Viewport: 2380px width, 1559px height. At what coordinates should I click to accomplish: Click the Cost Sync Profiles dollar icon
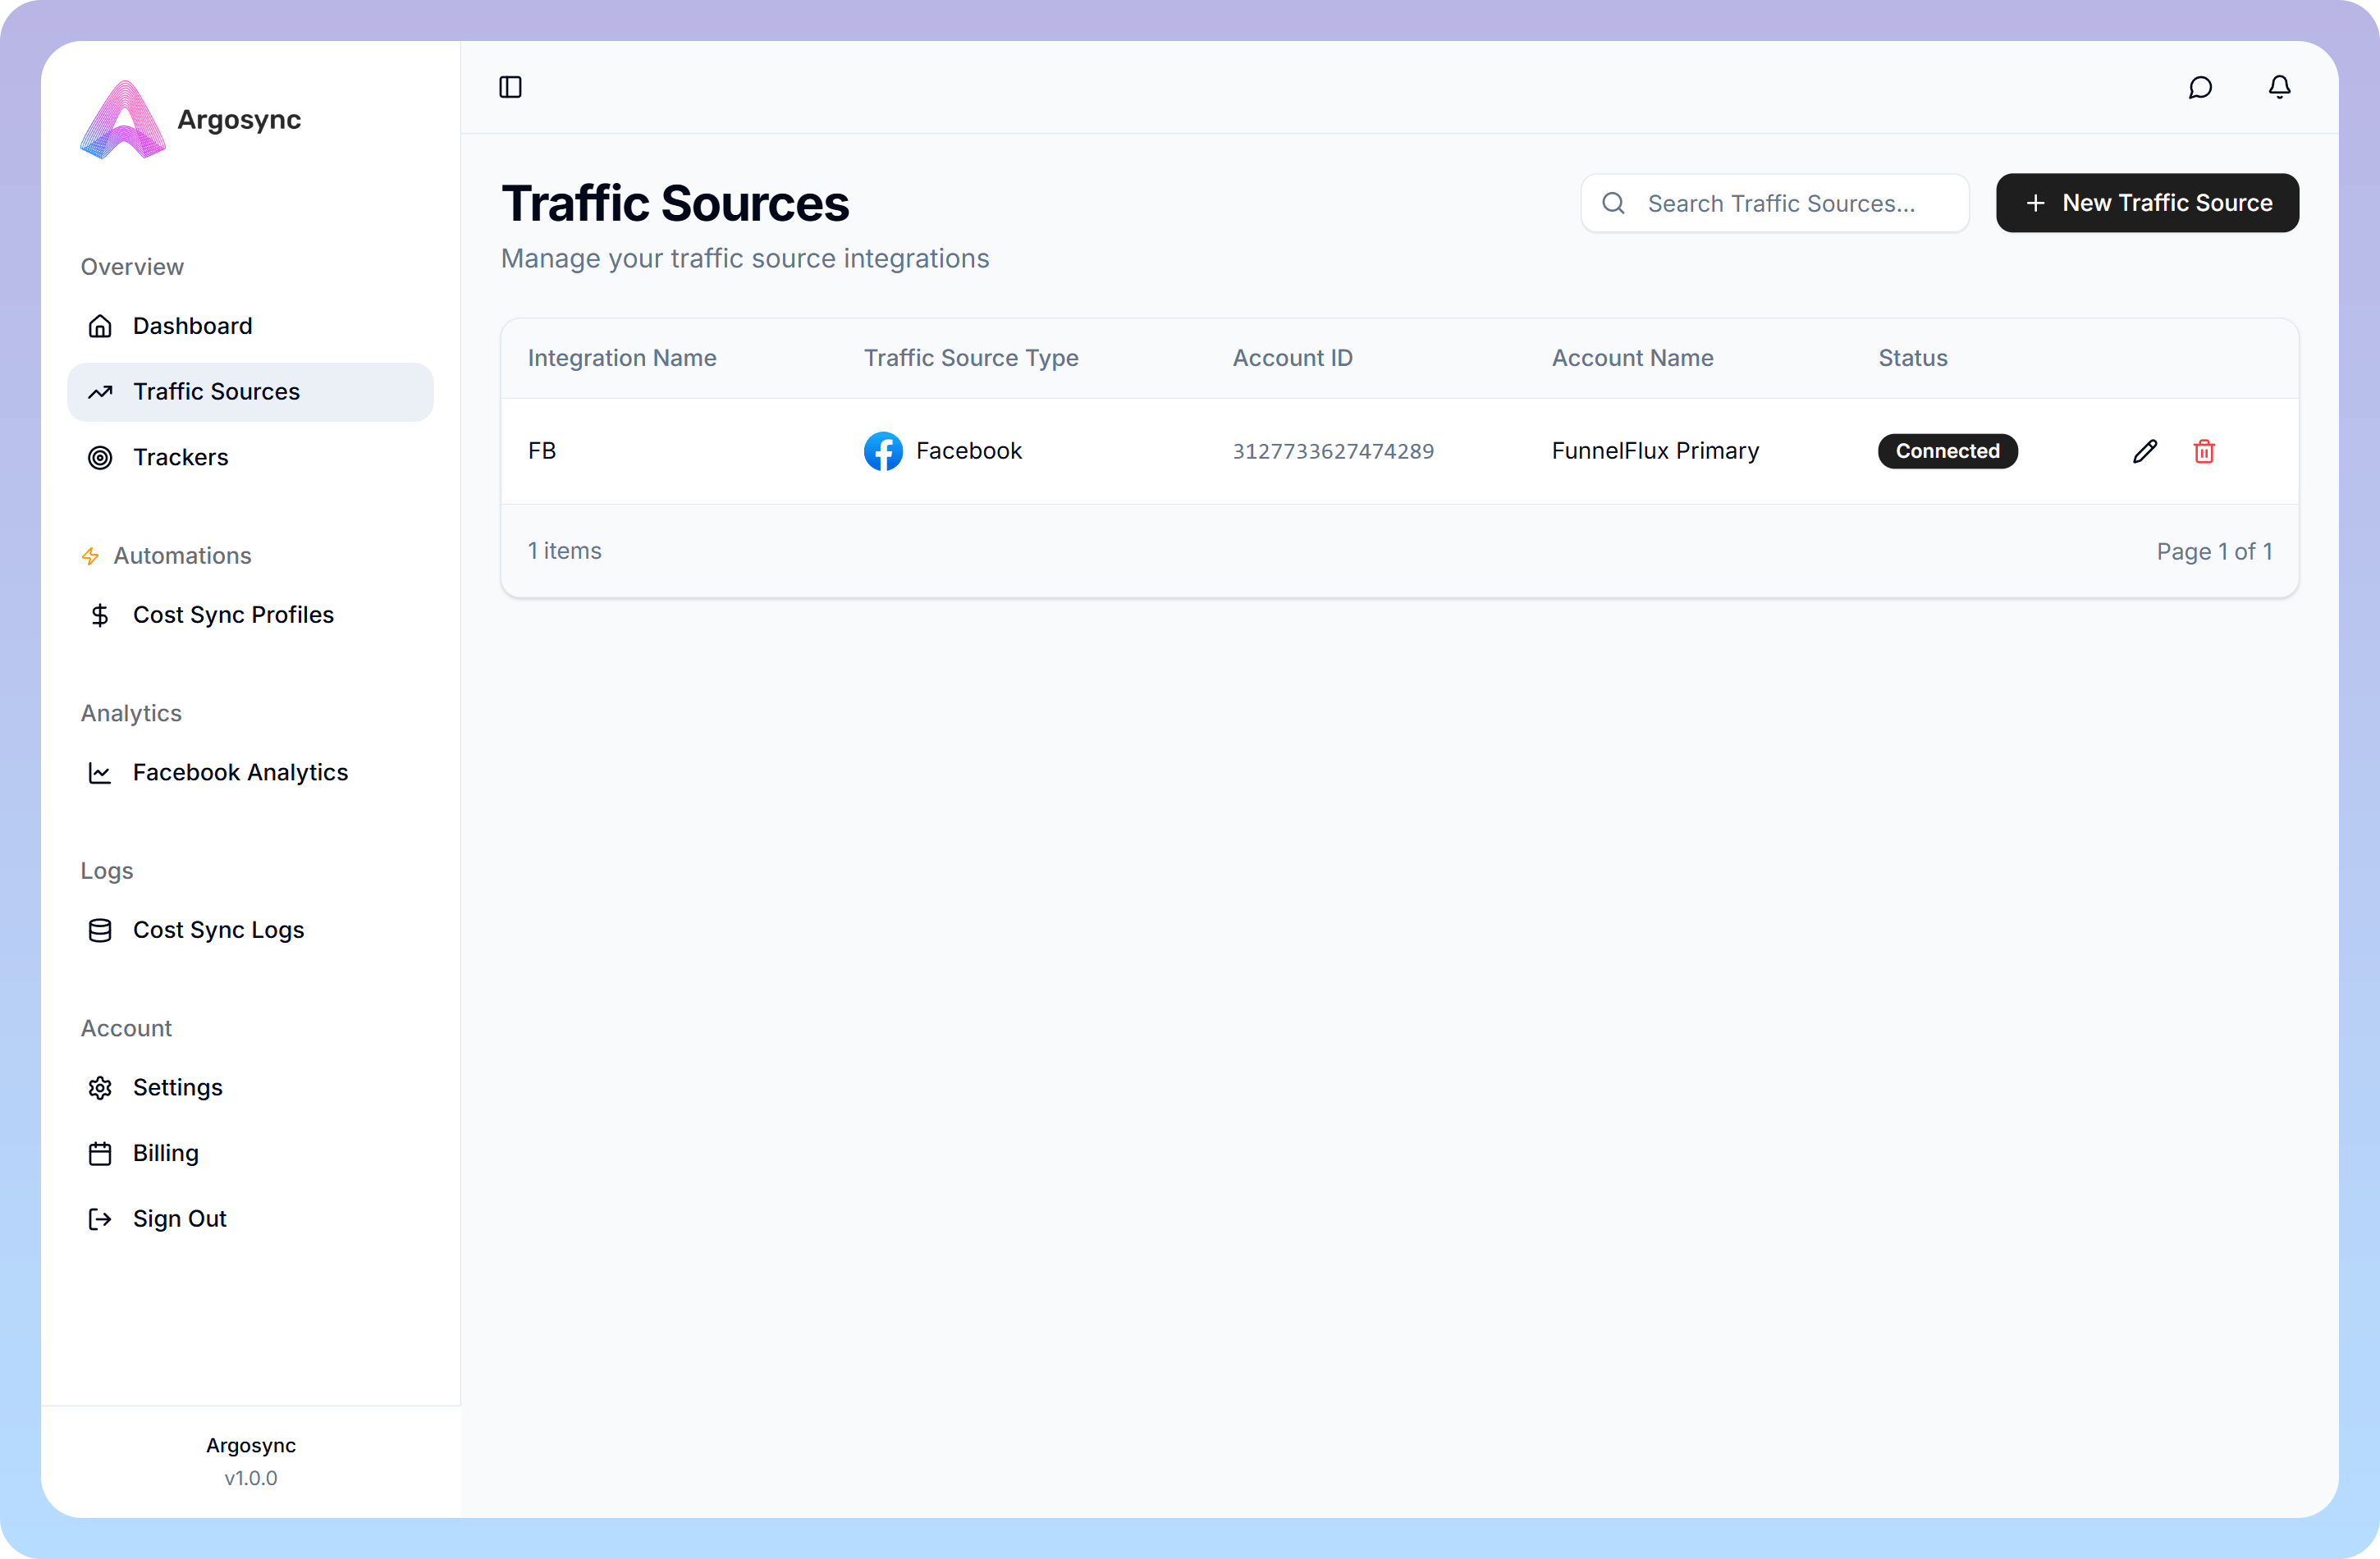[x=100, y=615]
